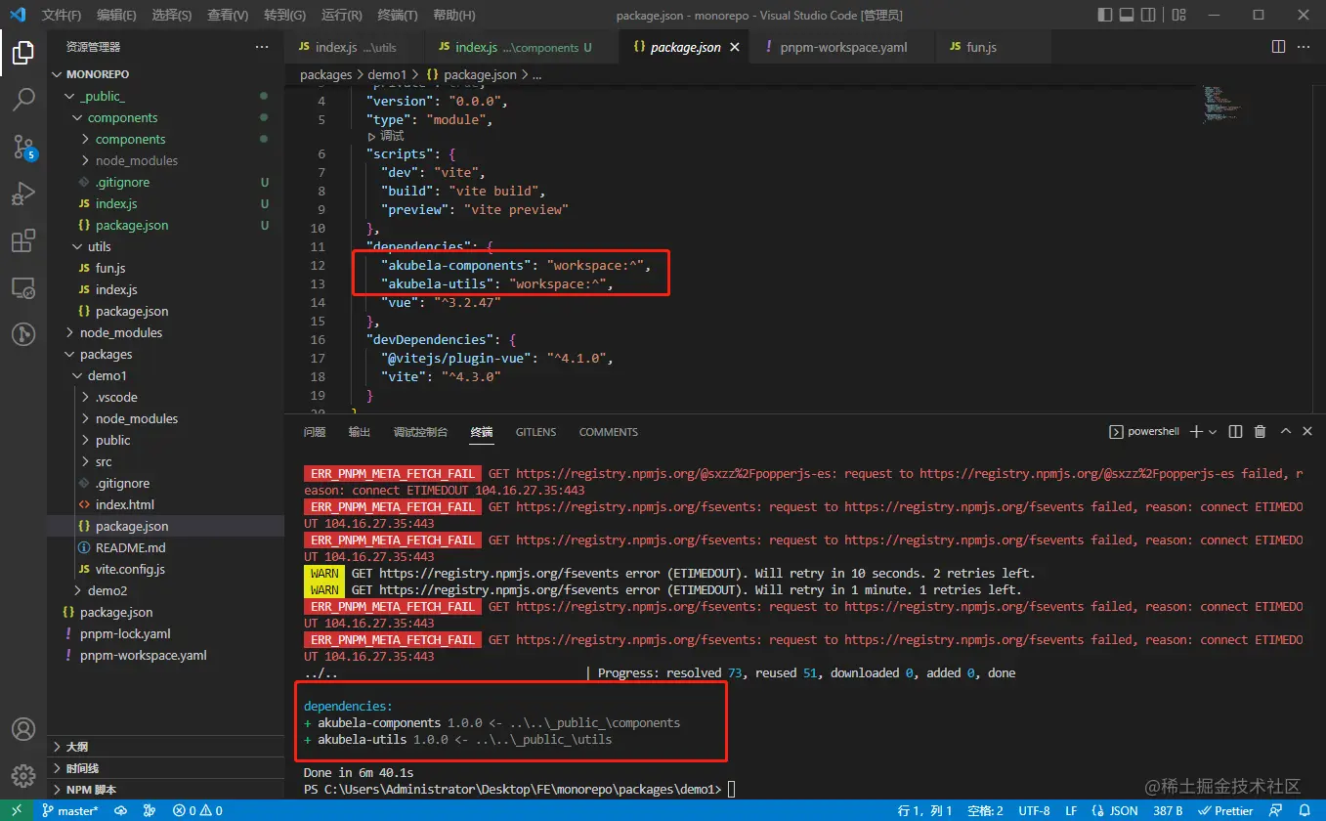
Task: Open the 终端(T) menu
Action: (x=397, y=16)
